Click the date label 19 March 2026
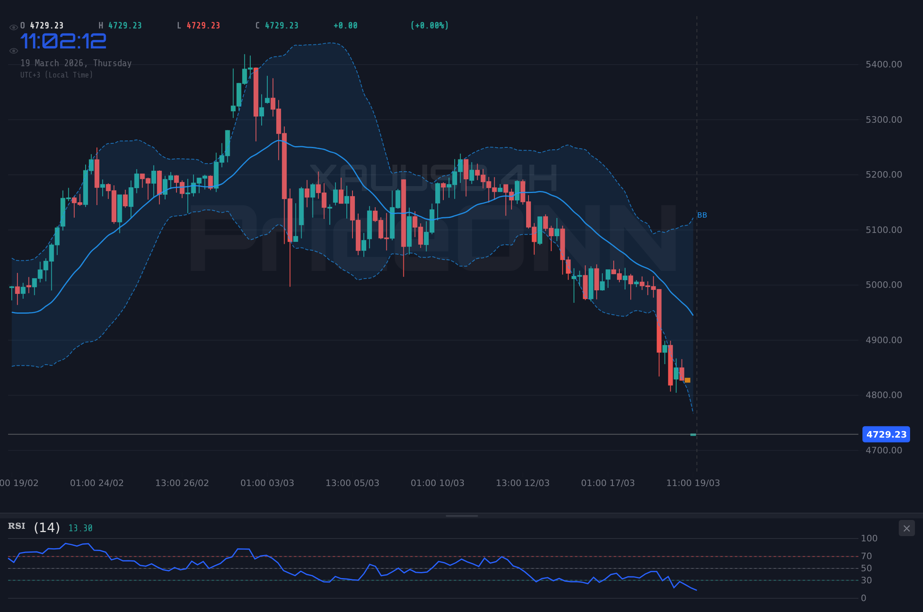The image size is (923, 612). pos(76,63)
